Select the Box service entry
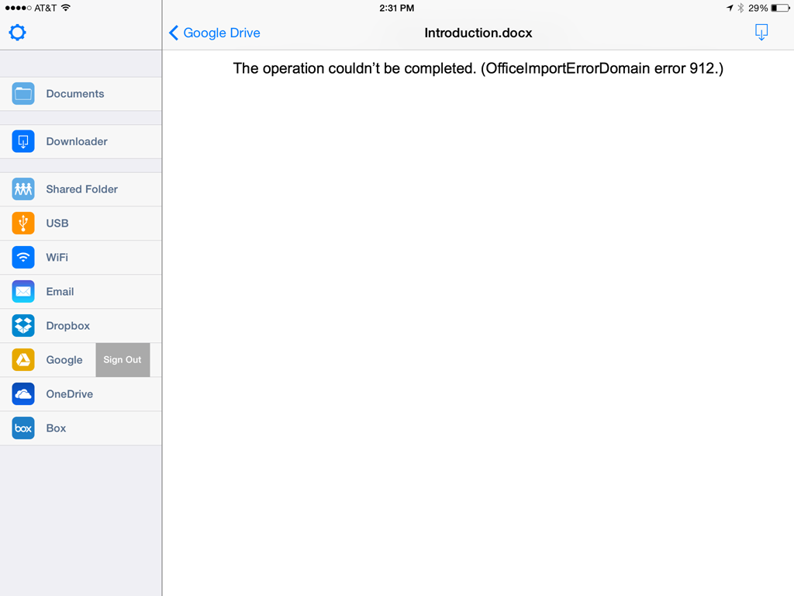794x596 pixels. pos(56,428)
